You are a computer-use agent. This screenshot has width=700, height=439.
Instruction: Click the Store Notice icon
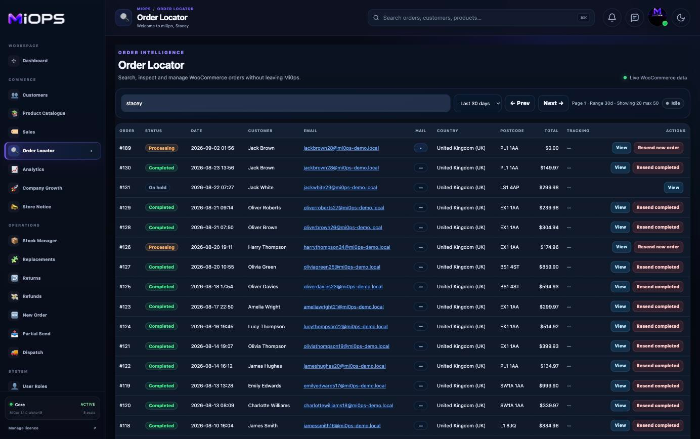[x=14, y=207]
